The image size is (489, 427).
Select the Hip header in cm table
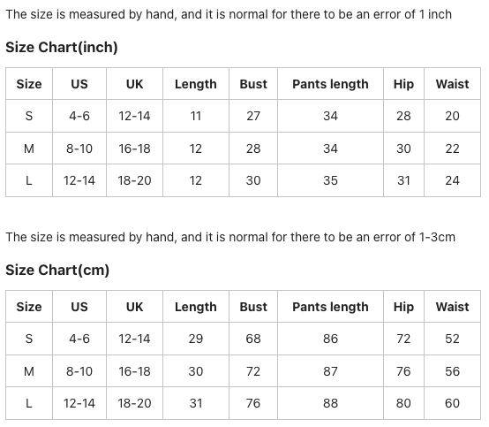pos(403,307)
